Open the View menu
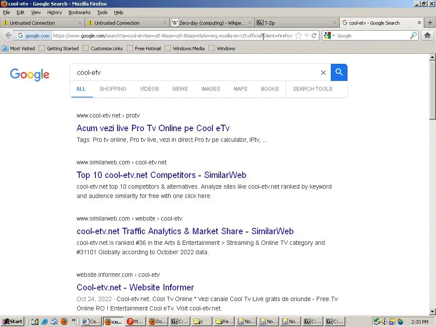 tap(36, 12)
